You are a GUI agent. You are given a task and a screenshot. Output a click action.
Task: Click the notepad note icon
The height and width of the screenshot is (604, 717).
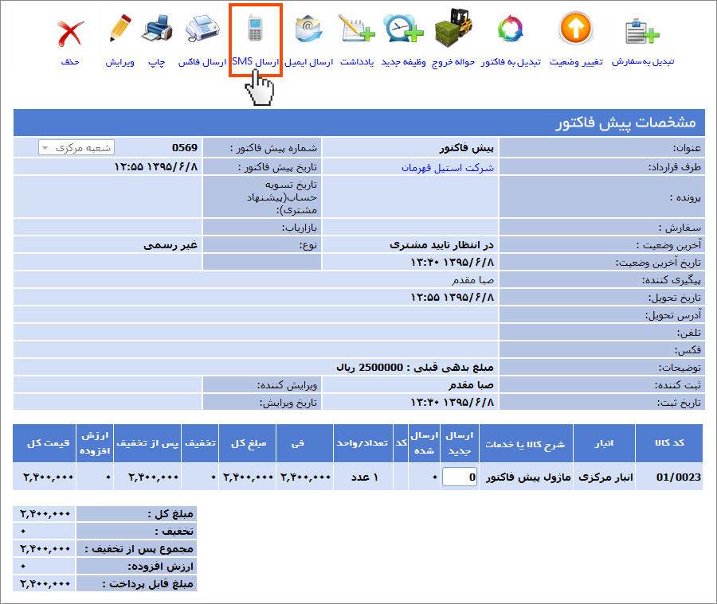357,29
